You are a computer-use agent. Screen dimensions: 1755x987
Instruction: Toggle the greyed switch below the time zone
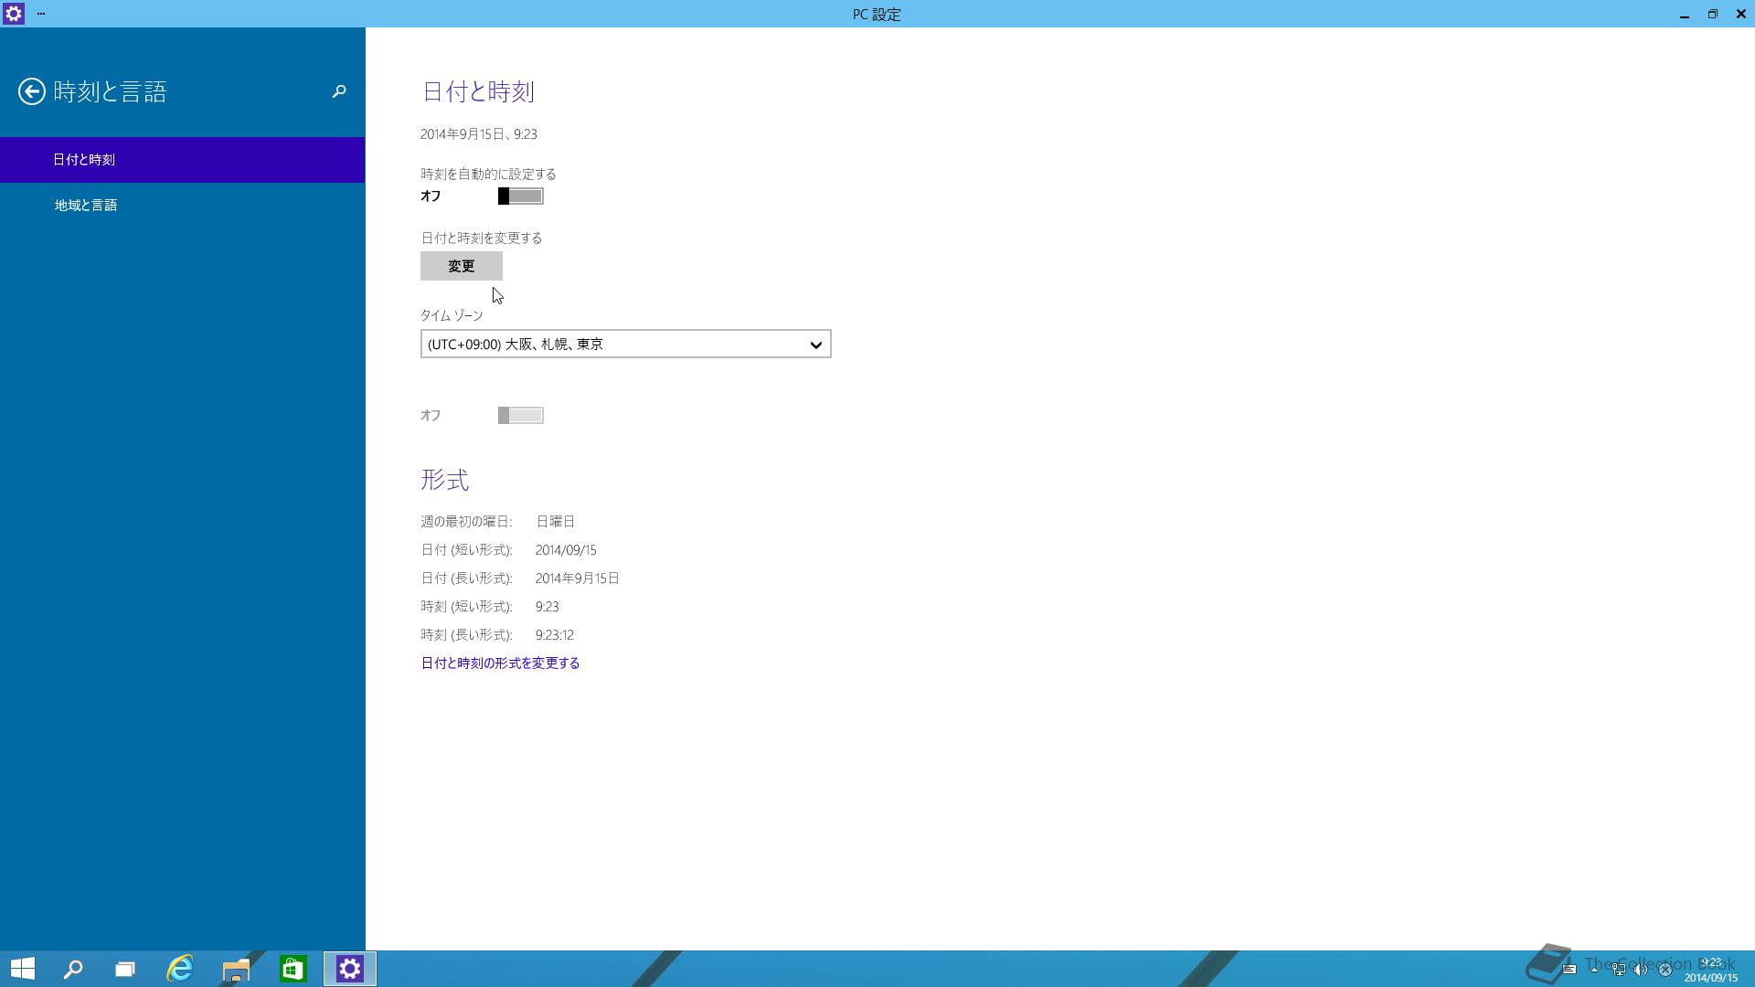point(520,416)
